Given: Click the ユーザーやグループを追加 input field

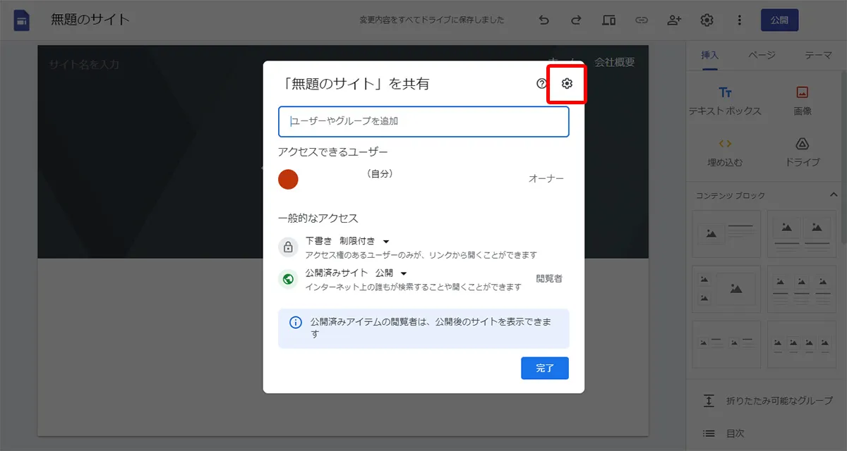Looking at the screenshot, I should 423,121.
